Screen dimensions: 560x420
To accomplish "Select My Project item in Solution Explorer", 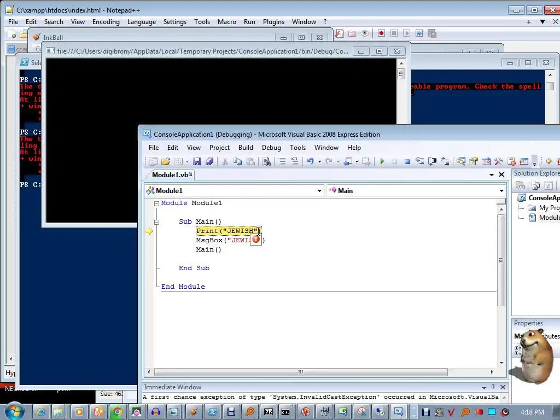I will 549,207.
